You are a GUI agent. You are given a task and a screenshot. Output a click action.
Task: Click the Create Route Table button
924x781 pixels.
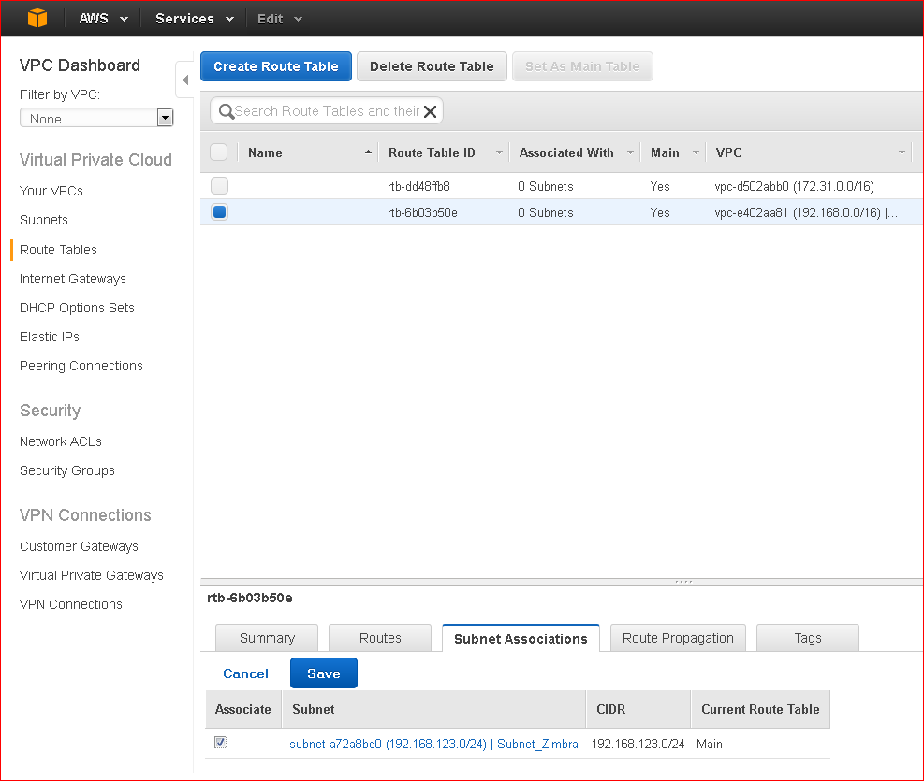tap(276, 66)
